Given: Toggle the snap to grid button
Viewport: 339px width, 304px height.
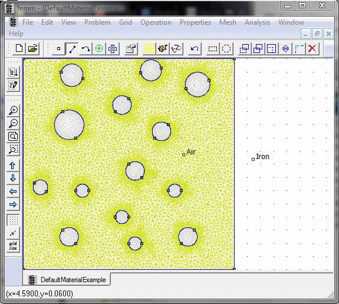Looking at the screenshot, I should [14, 233].
